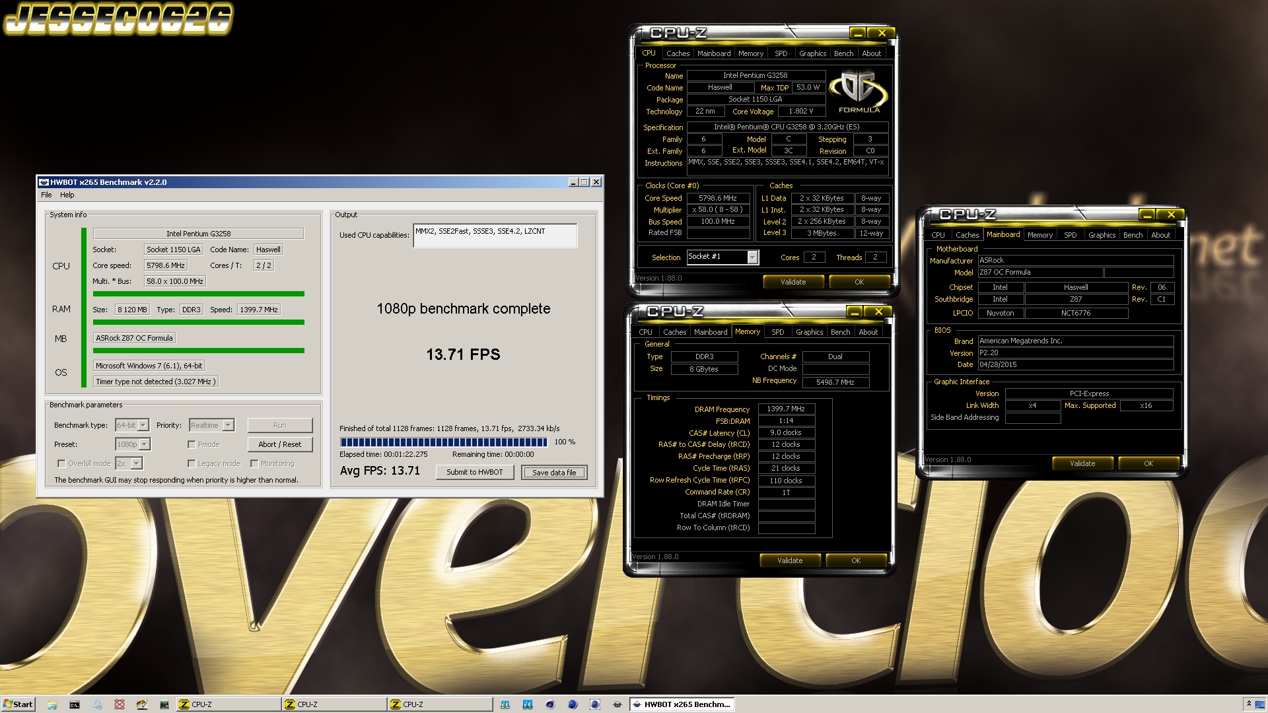Open Graphics tab in CPU-Z Memory window
Viewport: 1268px width, 713px height.
[809, 332]
